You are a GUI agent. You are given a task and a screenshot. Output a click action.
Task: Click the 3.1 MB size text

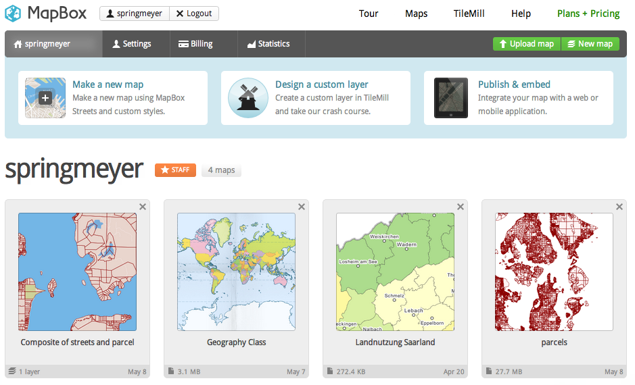pyautogui.click(x=189, y=371)
